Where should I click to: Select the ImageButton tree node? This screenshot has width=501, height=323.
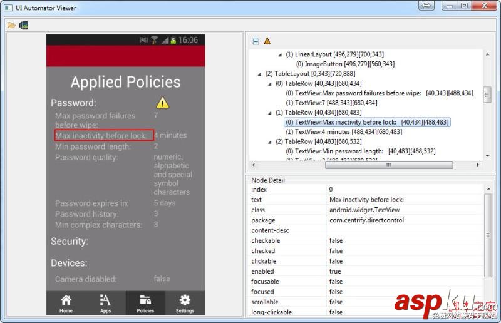pos(345,64)
